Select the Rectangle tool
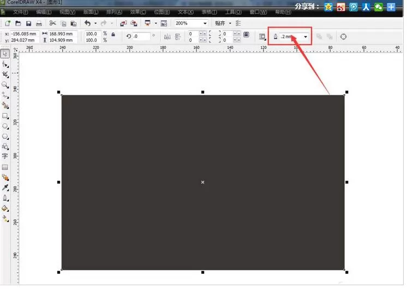407x289 pixels. click(5, 116)
